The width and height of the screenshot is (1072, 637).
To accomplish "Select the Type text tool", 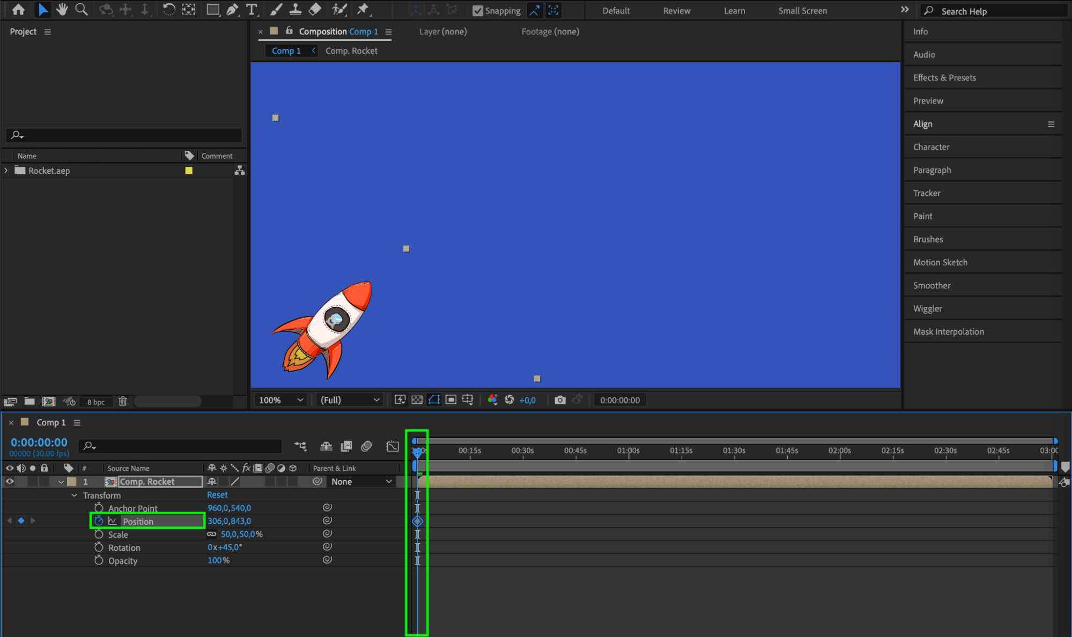I will 251,9.
